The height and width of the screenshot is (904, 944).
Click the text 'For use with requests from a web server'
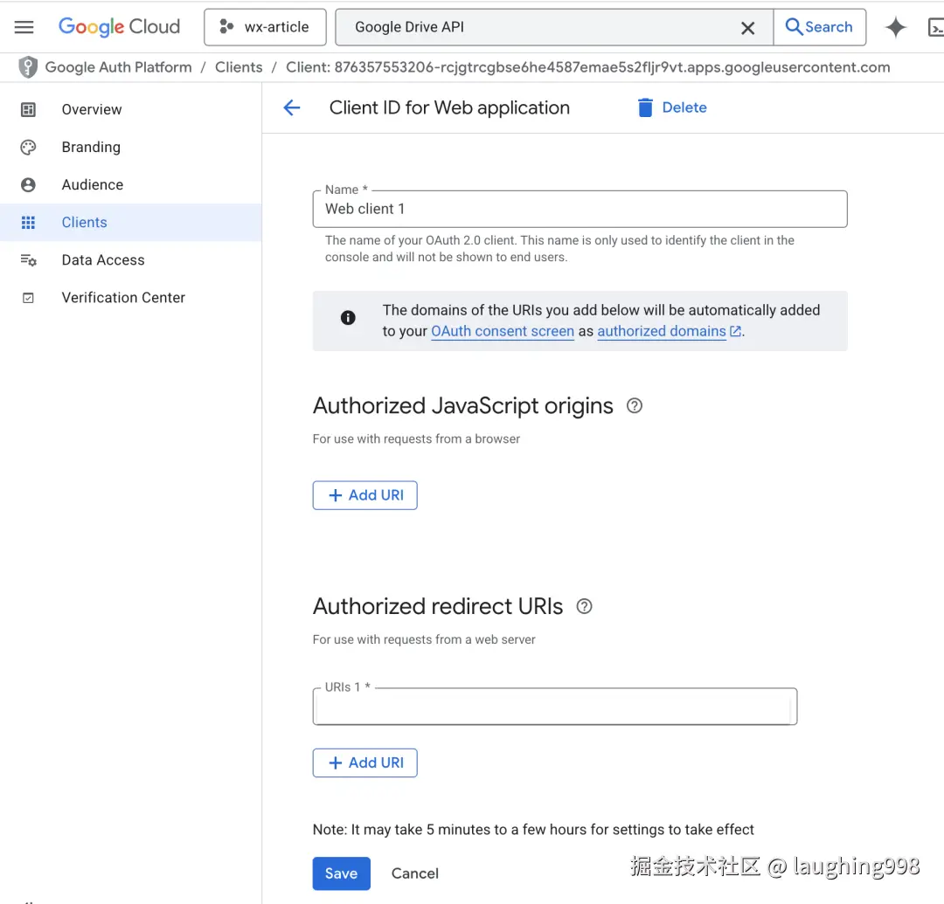click(x=424, y=640)
